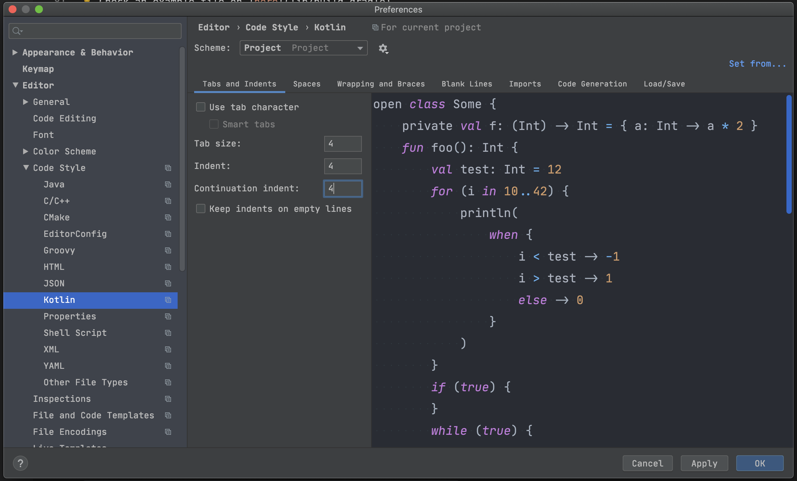
Task: Click project-level icon beside Groovy
Action: point(168,250)
